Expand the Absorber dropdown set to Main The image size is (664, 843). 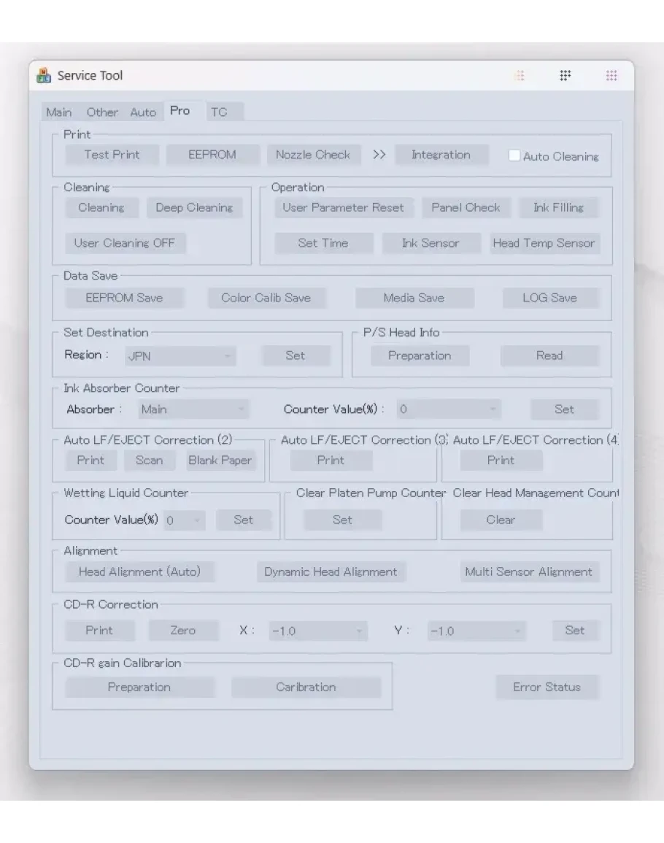[194, 409]
